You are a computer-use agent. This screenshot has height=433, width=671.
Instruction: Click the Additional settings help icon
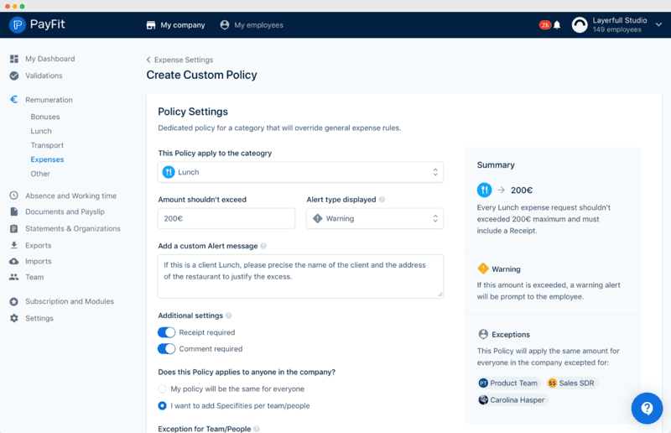tap(228, 316)
